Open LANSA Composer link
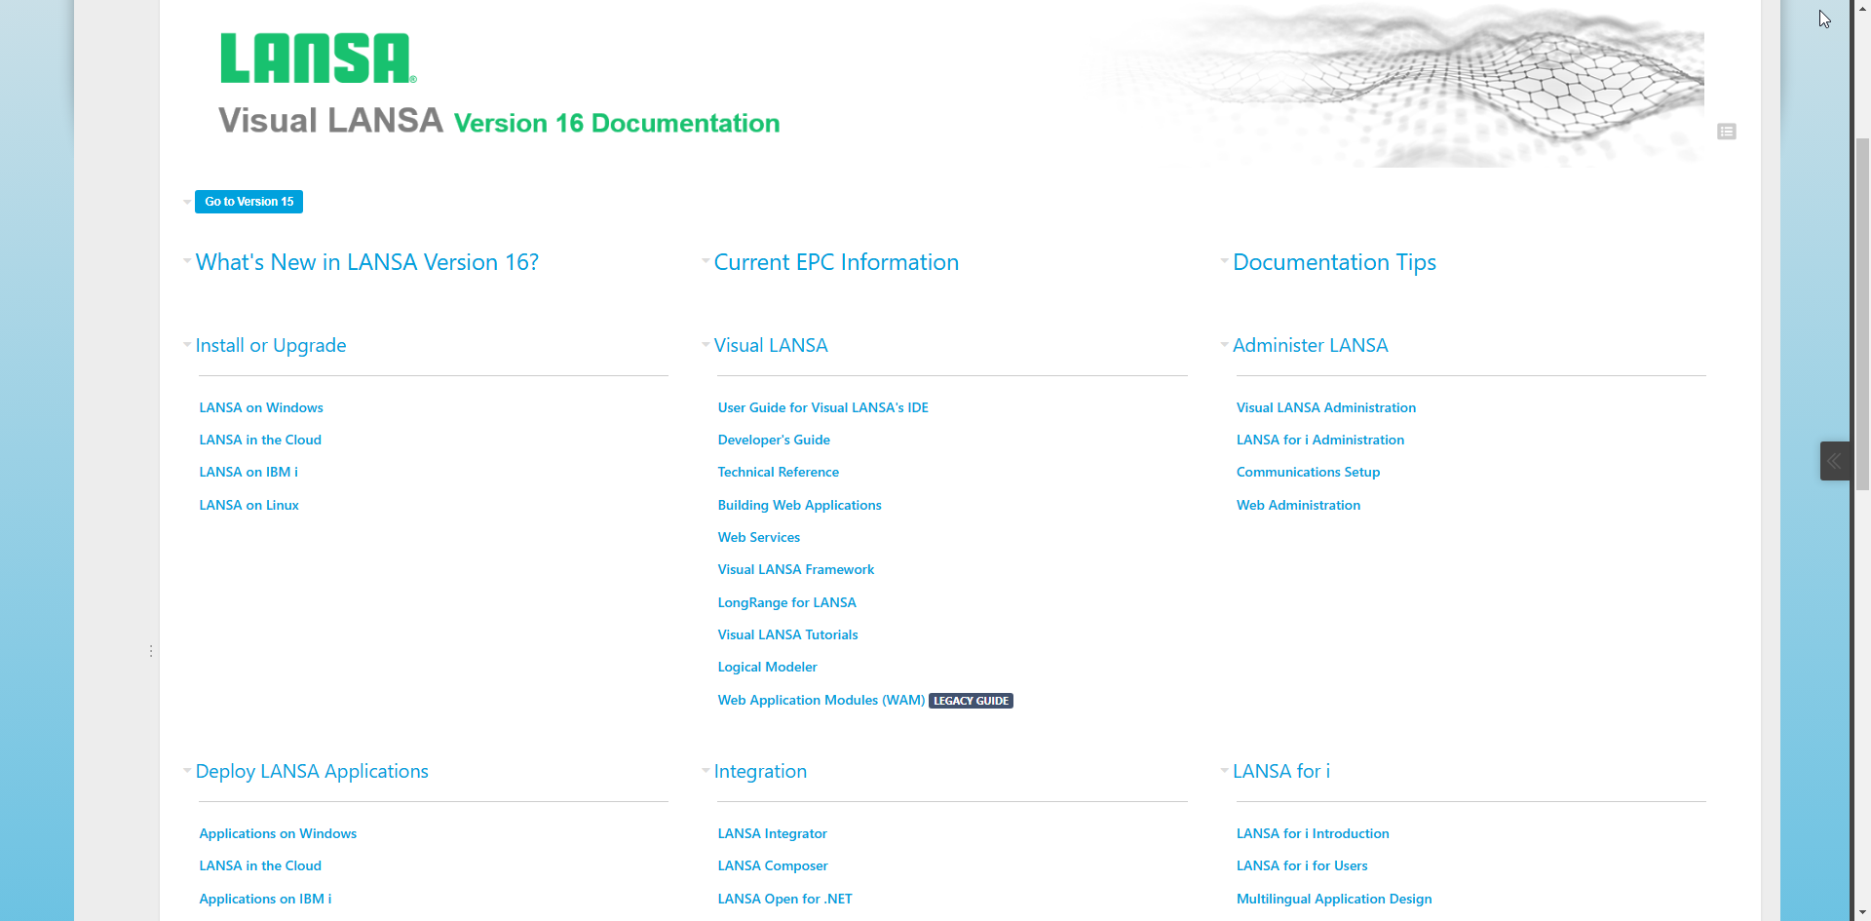Screen dimensions: 1871x921 (773, 865)
